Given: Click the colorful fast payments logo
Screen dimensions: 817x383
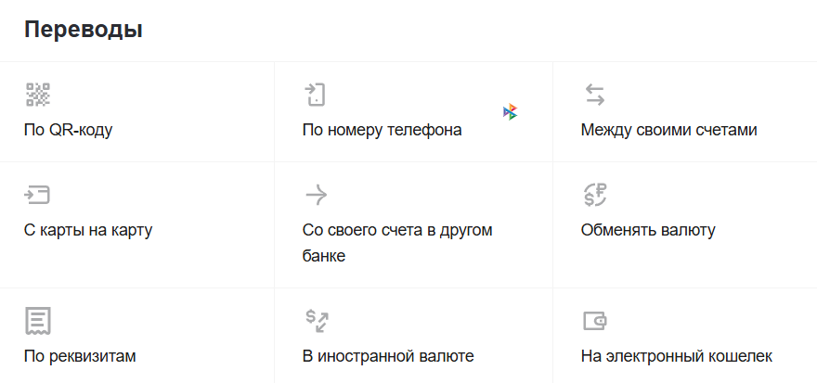Looking at the screenshot, I should click(510, 112).
